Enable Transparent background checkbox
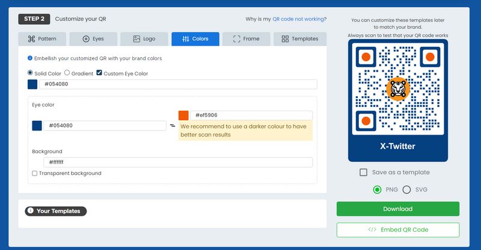 point(35,173)
